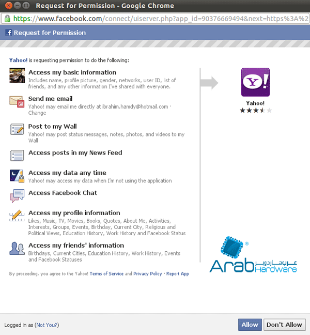Open the Privacy Policy link
This screenshot has height=335, width=310.
(148, 273)
